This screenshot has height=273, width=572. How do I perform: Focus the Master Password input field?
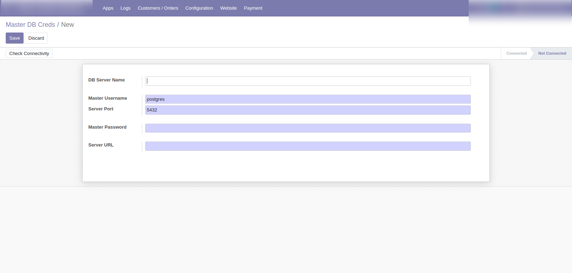pos(307,128)
